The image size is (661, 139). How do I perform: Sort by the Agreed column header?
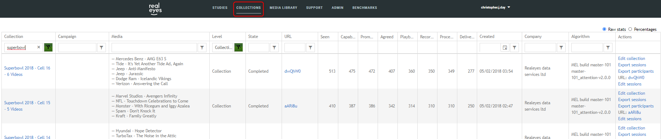tap(387, 37)
